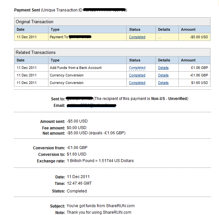Click the 12:47:46 GMT time value
This screenshot has height=215, width=219.
coord(79,184)
